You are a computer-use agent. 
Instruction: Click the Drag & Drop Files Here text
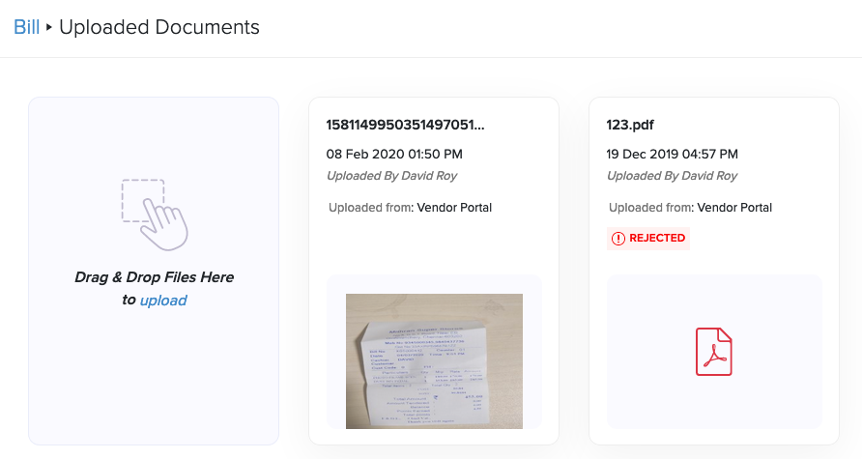[154, 277]
